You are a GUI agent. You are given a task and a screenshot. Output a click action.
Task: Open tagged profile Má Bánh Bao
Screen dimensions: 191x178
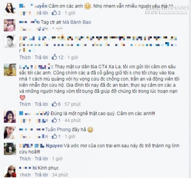pyautogui.click(x=77, y=22)
